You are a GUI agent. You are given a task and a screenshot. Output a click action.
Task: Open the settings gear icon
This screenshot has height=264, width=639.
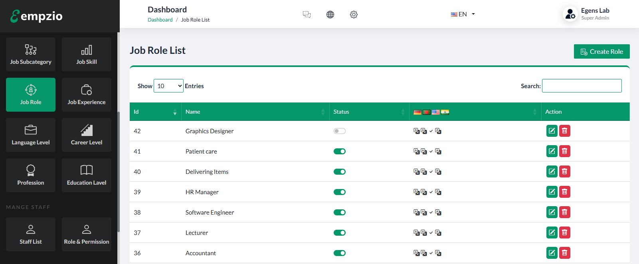(x=354, y=14)
